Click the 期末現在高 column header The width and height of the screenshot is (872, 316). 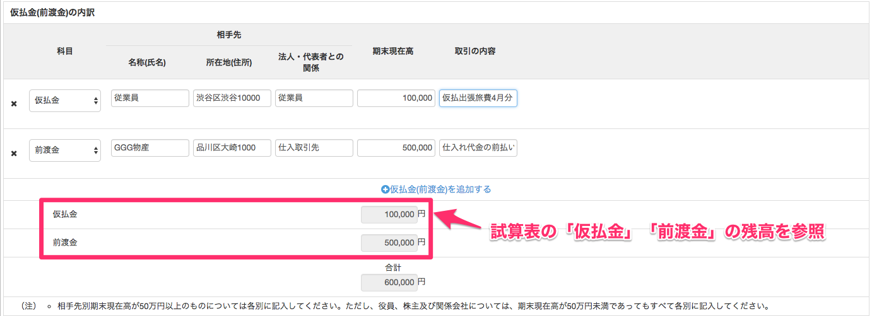392,51
